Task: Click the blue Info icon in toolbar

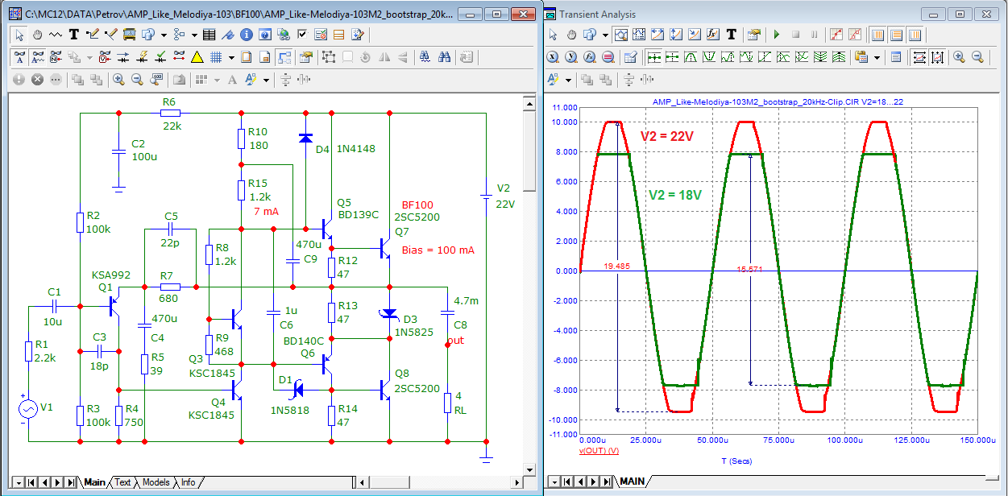Action: (x=246, y=35)
